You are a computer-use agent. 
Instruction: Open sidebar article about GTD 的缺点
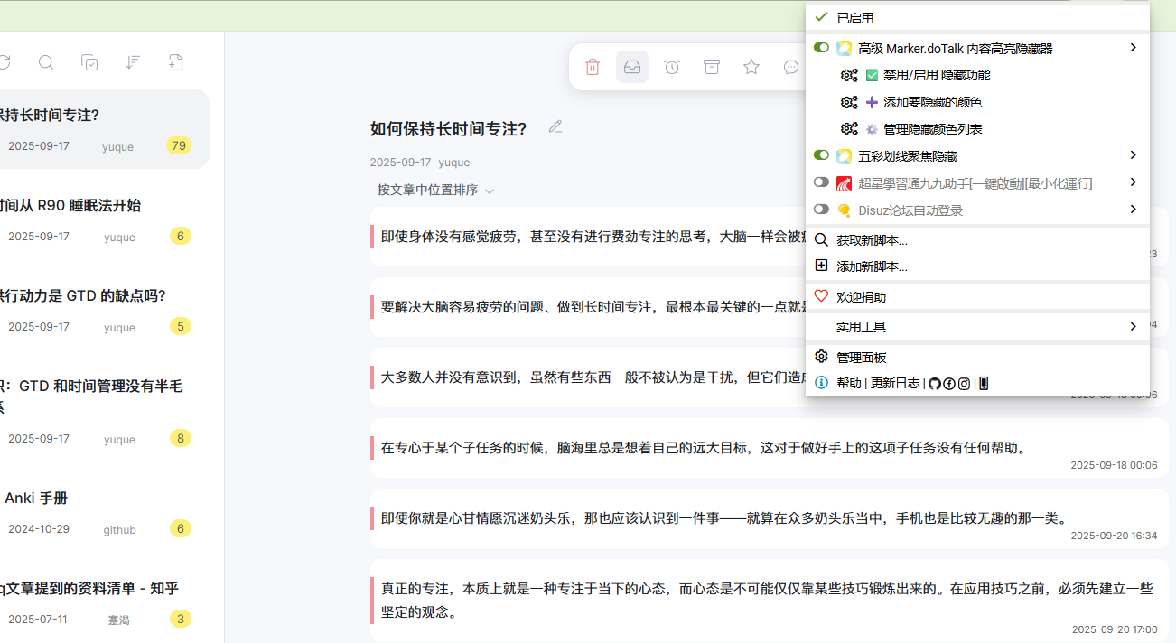coord(105,310)
